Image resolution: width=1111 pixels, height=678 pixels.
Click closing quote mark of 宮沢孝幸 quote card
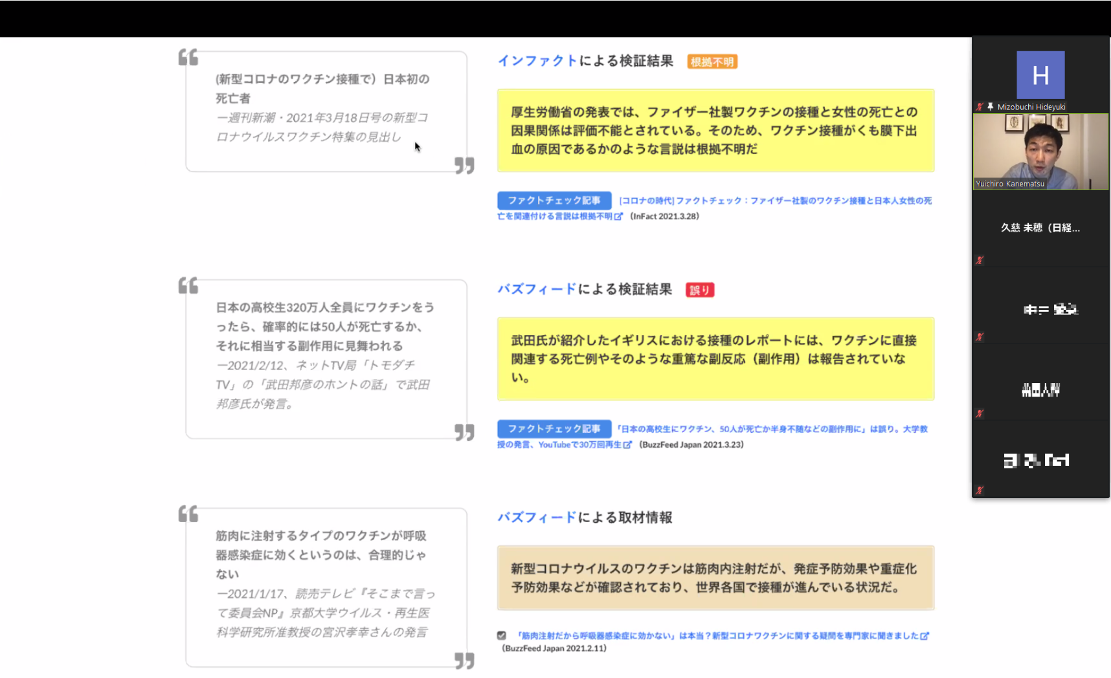pyautogui.click(x=464, y=661)
